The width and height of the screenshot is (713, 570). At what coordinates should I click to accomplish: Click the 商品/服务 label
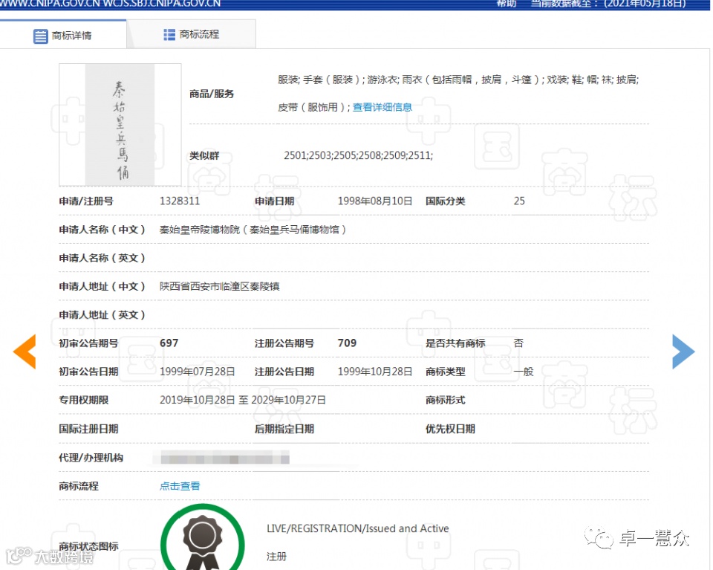coord(212,94)
